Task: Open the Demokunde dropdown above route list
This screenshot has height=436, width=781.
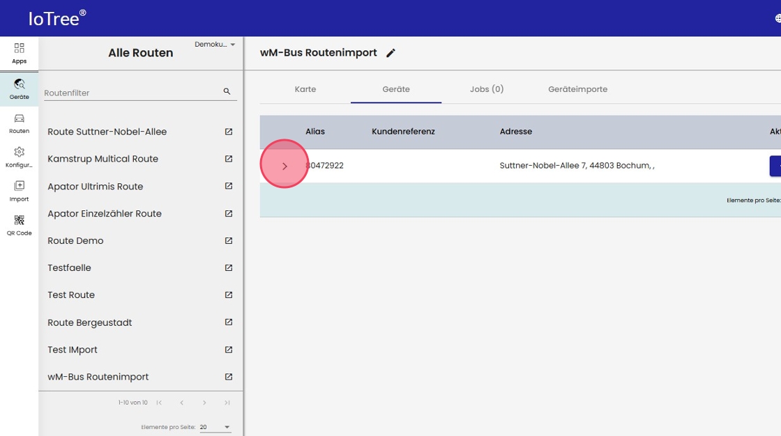Action: pyautogui.click(x=215, y=45)
